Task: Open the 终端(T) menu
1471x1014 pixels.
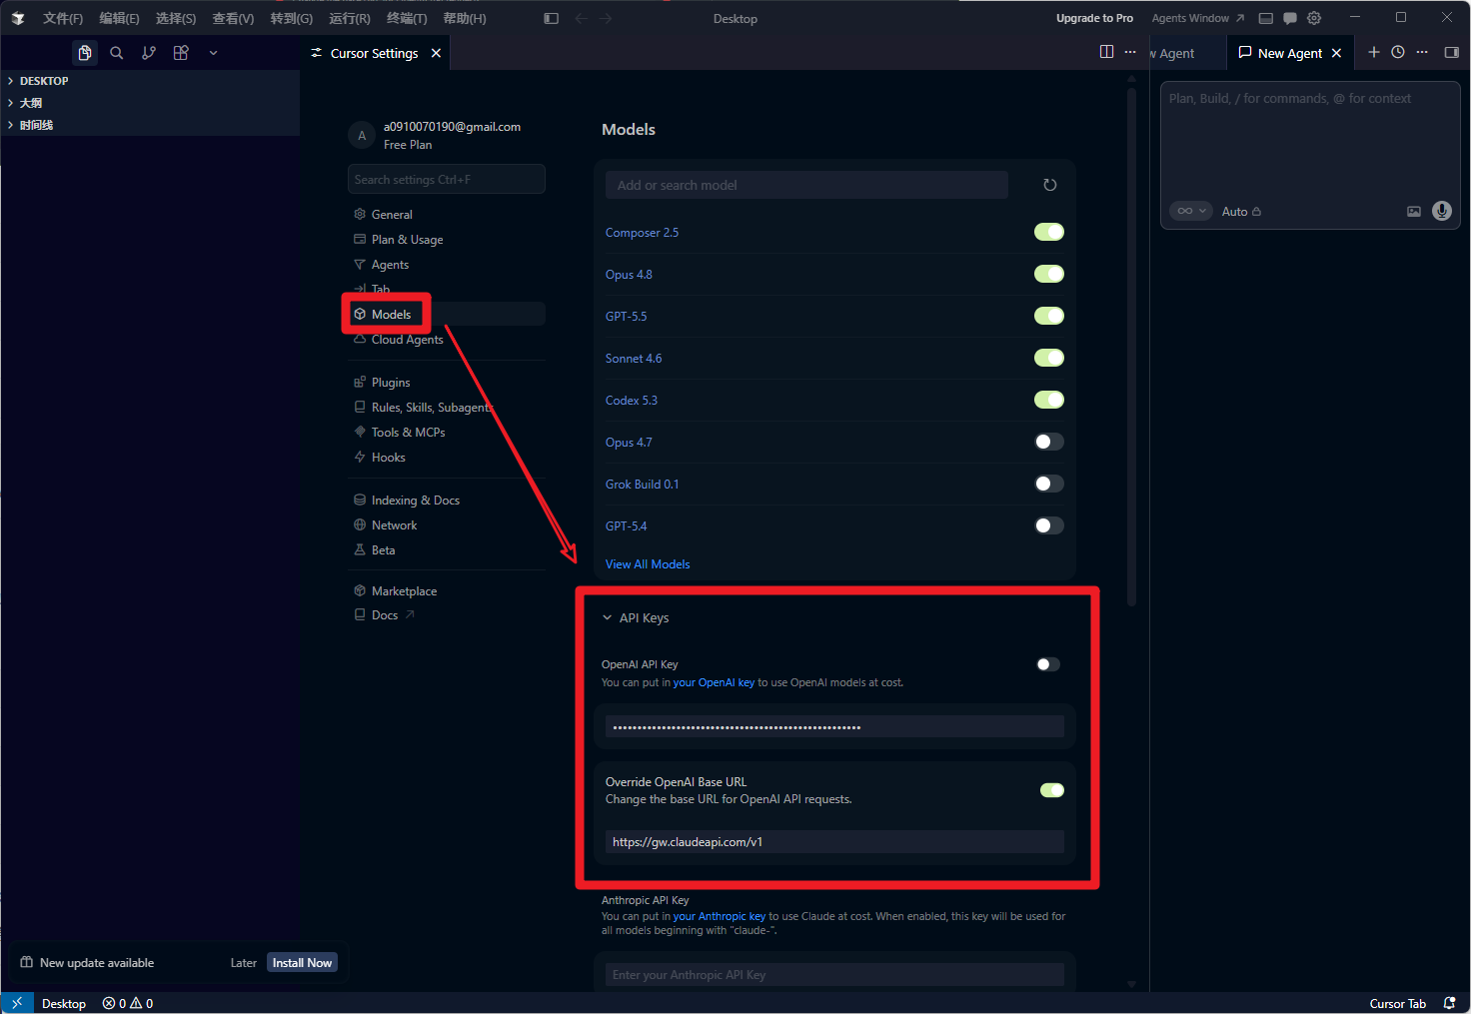Action: point(407,18)
